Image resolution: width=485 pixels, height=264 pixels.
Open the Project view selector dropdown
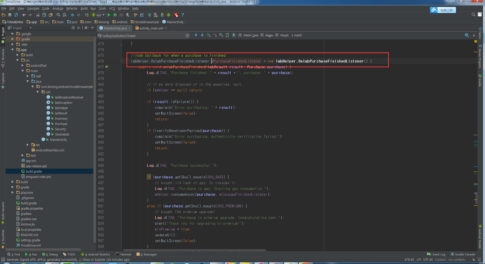[x=20, y=28]
